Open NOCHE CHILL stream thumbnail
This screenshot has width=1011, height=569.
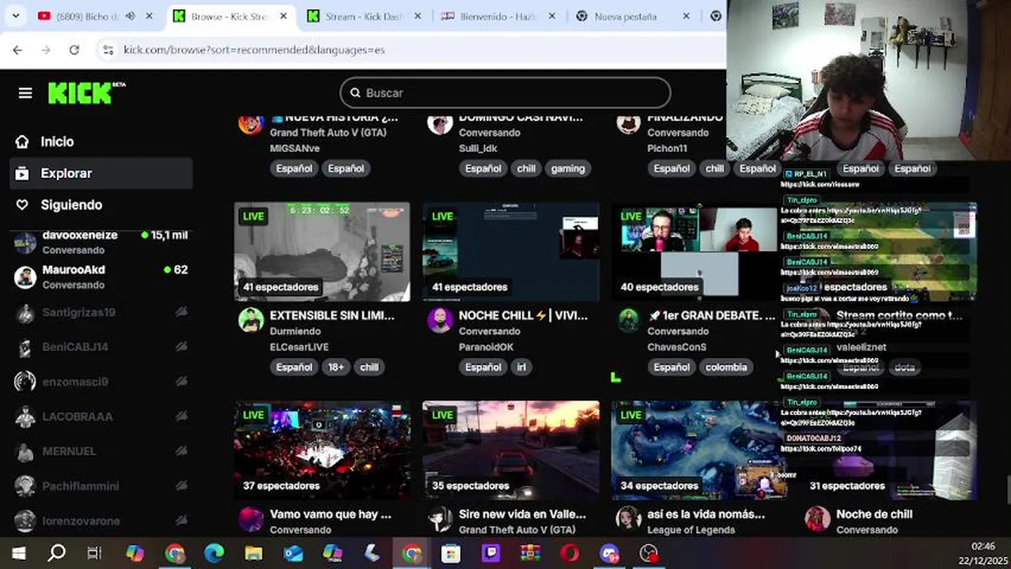tap(511, 252)
